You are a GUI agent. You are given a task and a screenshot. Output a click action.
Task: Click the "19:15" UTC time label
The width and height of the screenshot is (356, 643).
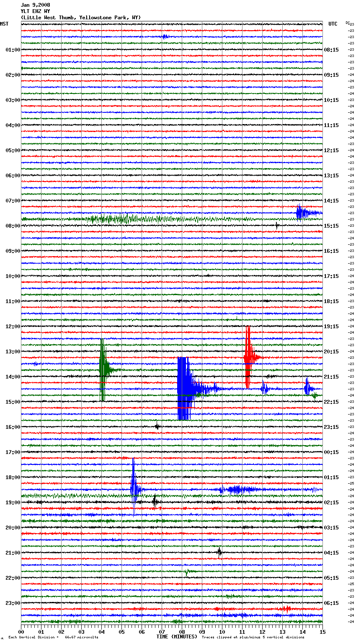331,327
